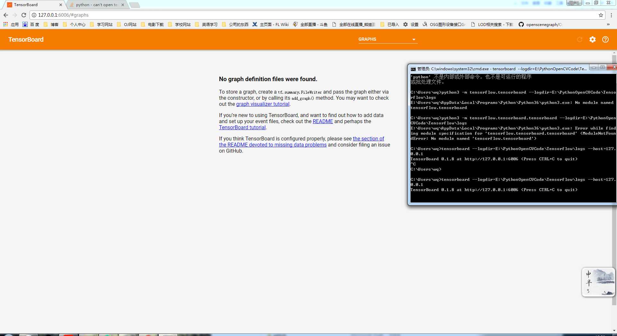Open the 个人中心 bookmark folder

(x=74, y=24)
